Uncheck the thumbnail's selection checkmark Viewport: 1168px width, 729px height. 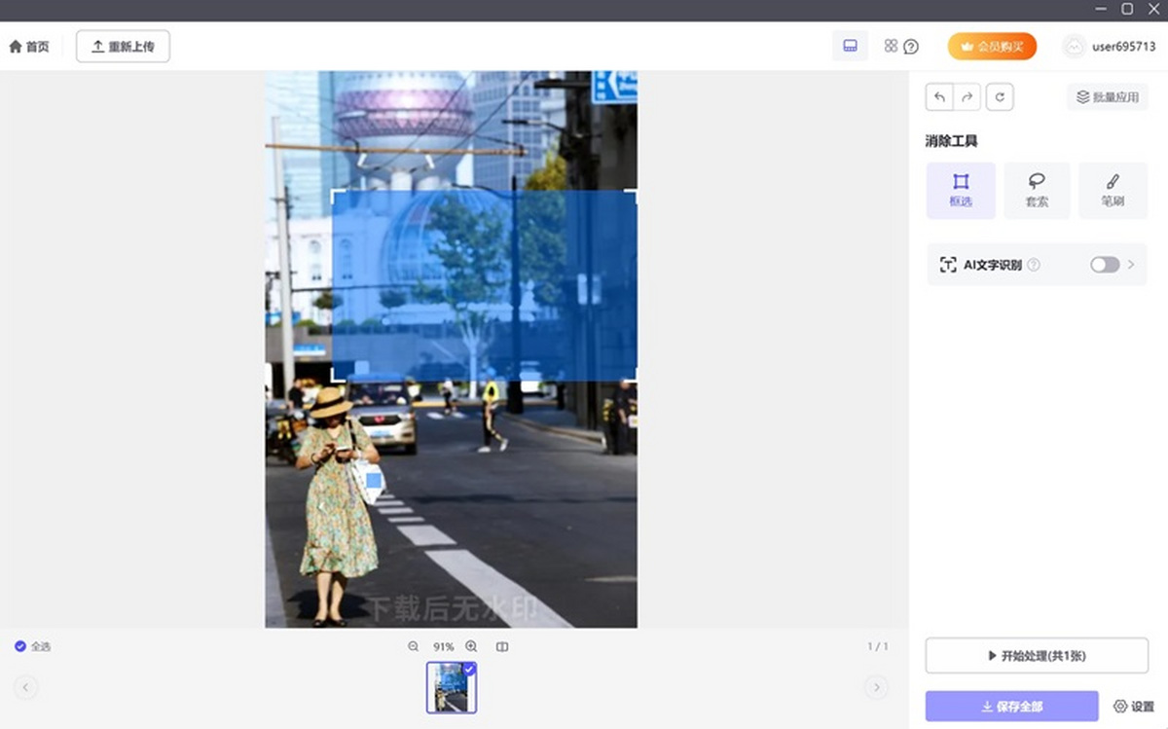coord(469,670)
